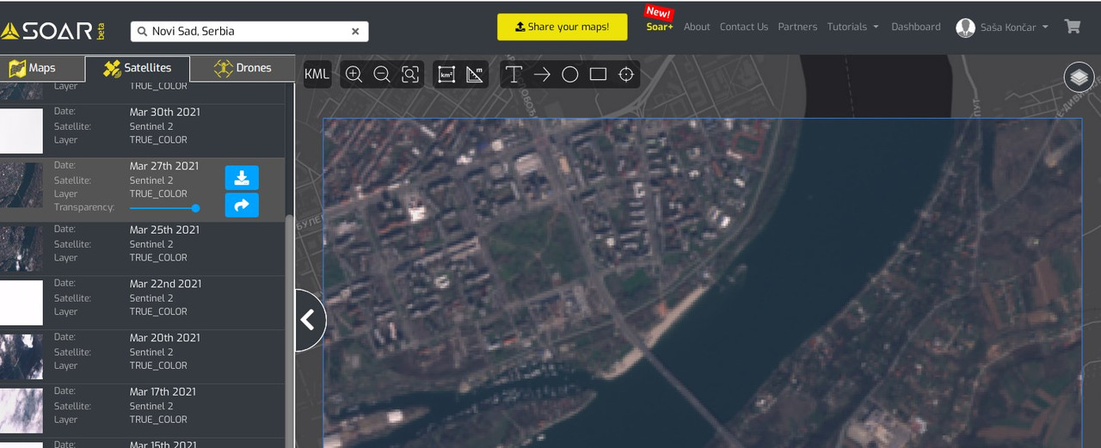
Task: Select the Mar 25th 2021 thumbnail
Action: tap(21, 249)
